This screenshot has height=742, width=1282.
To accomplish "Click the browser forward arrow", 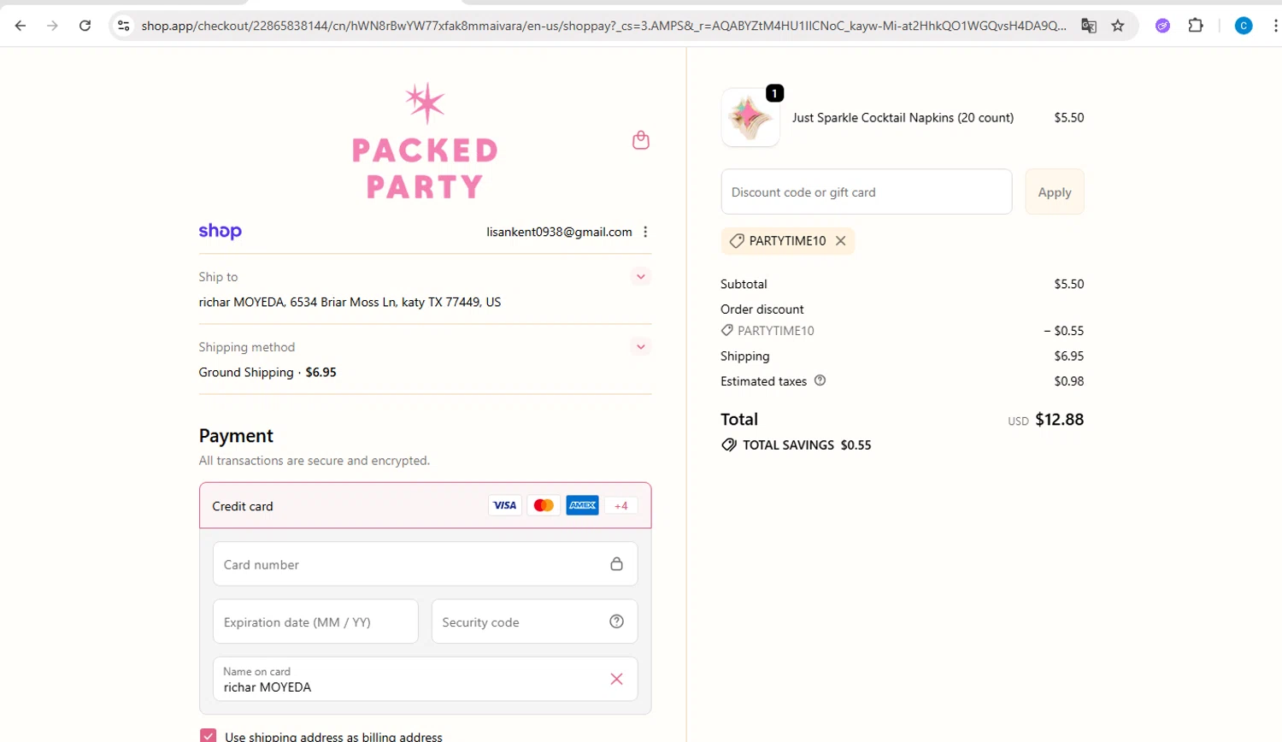I will tap(52, 26).
